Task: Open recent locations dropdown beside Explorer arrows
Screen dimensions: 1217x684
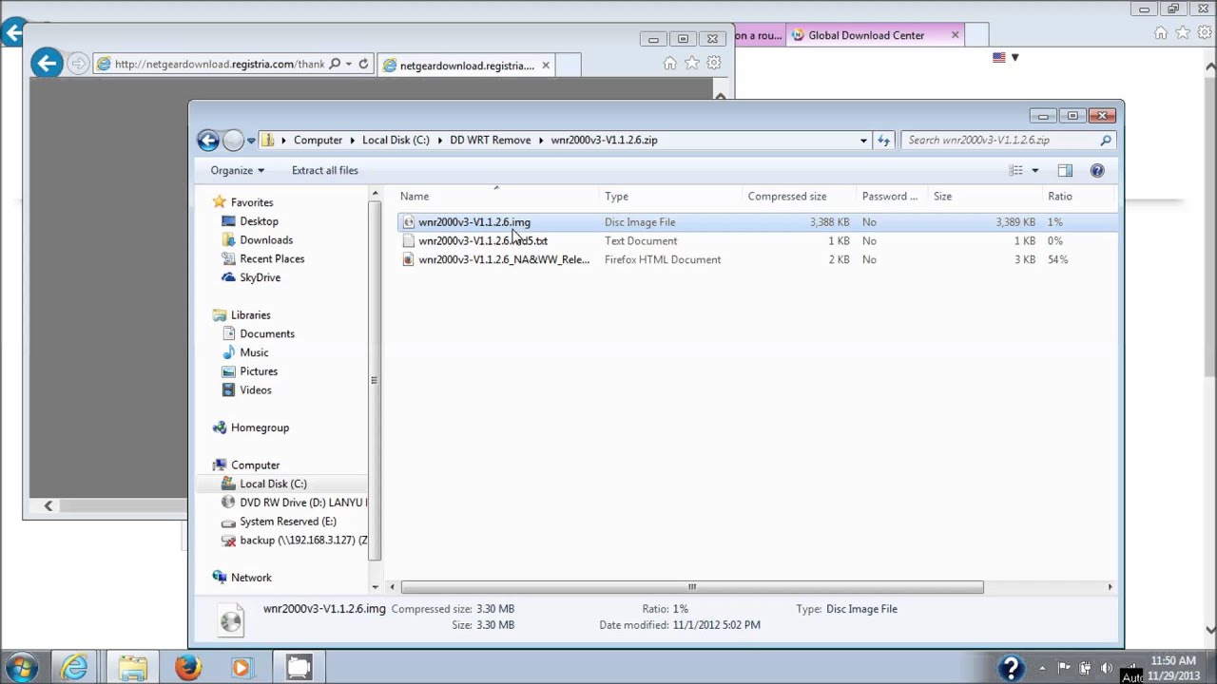Action: click(251, 141)
